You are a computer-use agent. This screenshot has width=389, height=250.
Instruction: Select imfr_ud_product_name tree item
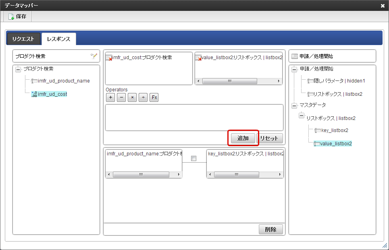64,81
